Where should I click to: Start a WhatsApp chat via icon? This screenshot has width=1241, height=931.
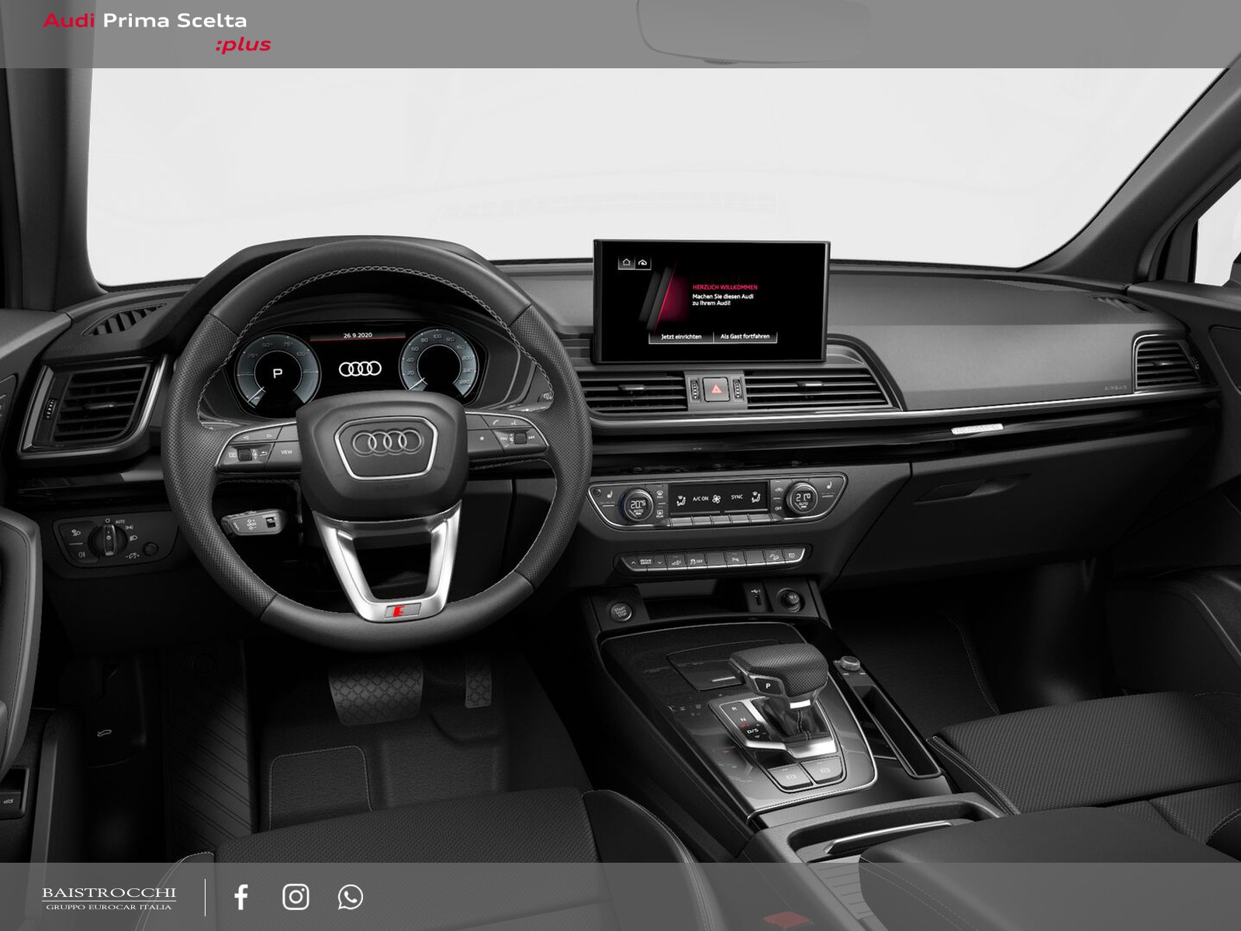[350, 897]
